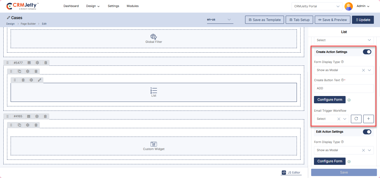Click the List widget icon in the canvas
The height and width of the screenshot is (178, 380).
point(154,90)
